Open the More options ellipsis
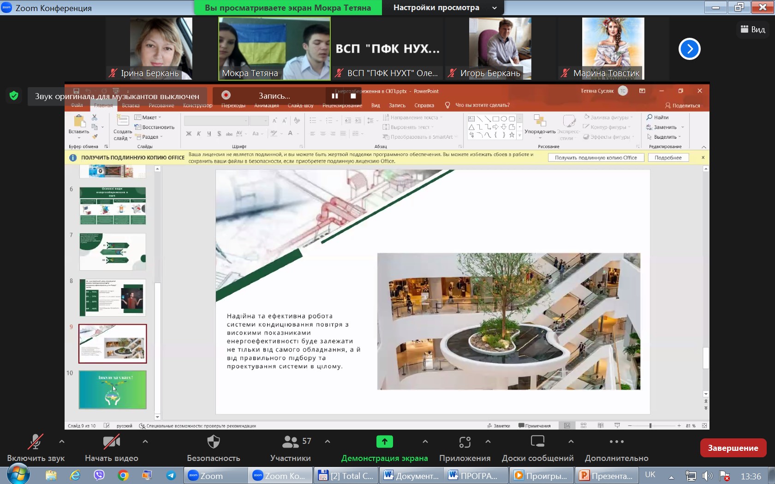 coord(616,442)
